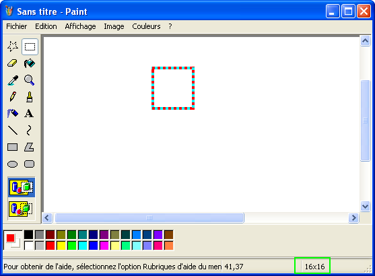Select the Airbrush spray tool

click(13, 113)
